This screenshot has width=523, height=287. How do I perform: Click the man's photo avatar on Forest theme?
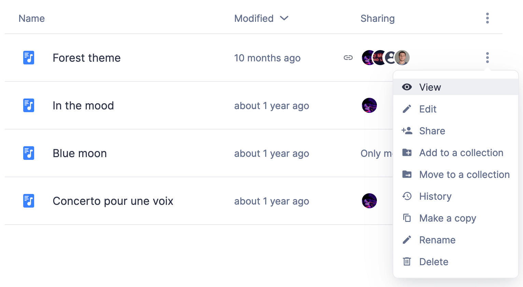(x=402, y=58)
